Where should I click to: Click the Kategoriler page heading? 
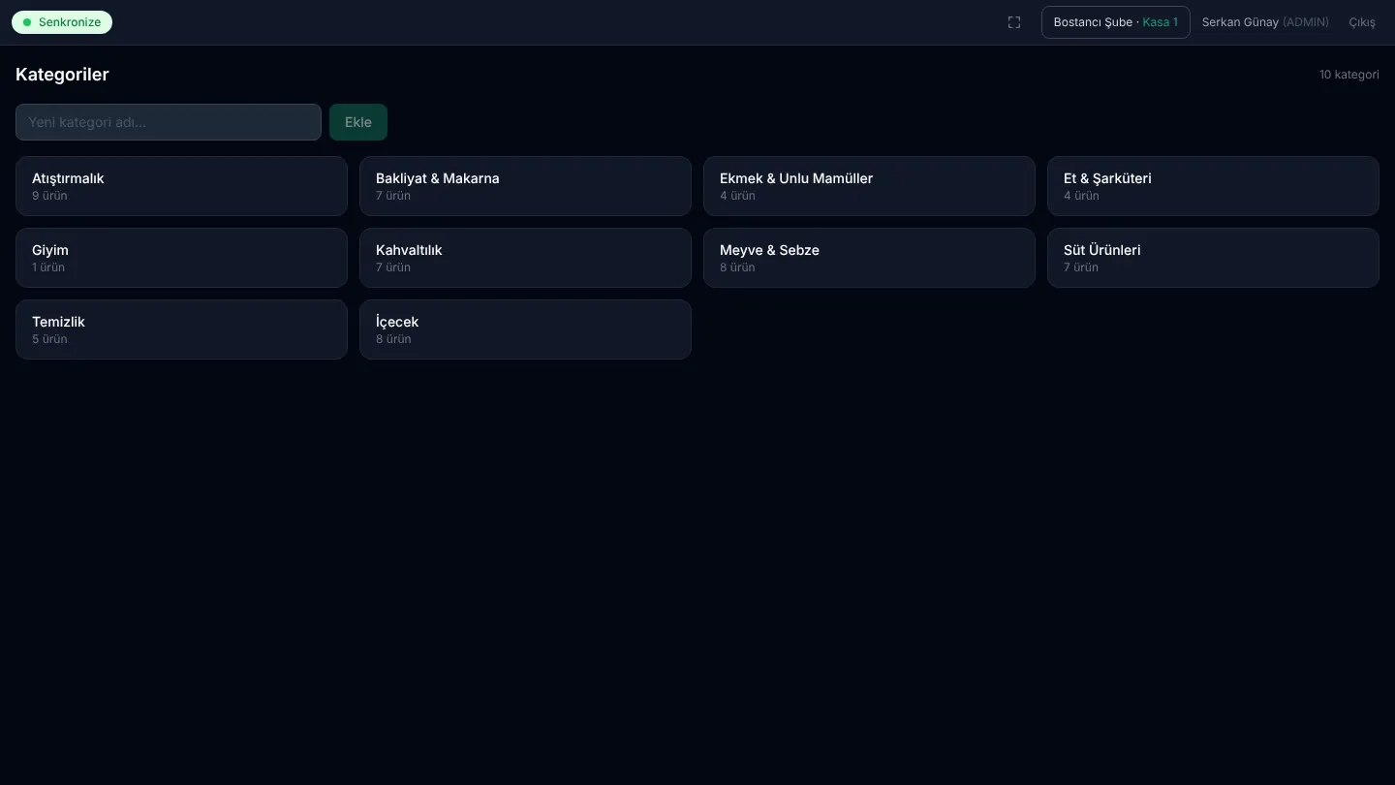(x=62, y=75)
